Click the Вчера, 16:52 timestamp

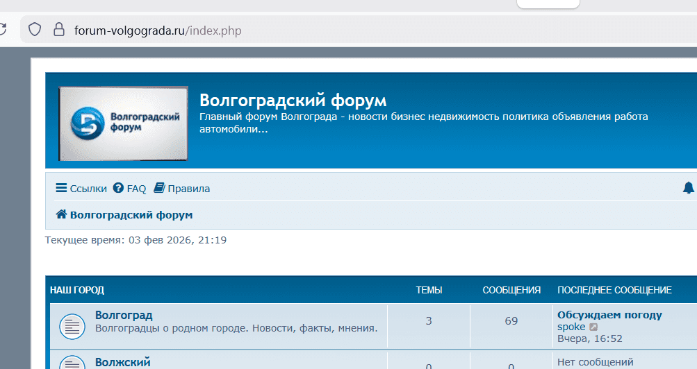[590, 339]
